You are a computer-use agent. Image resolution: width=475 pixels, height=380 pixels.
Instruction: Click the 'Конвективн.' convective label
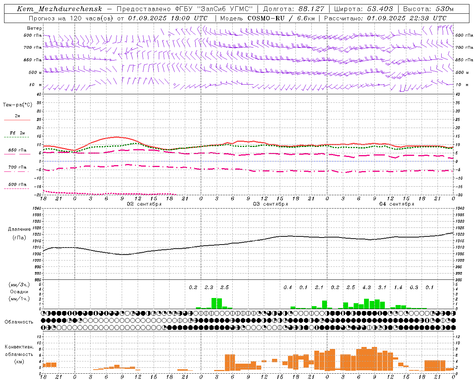(x=19, y=347)
